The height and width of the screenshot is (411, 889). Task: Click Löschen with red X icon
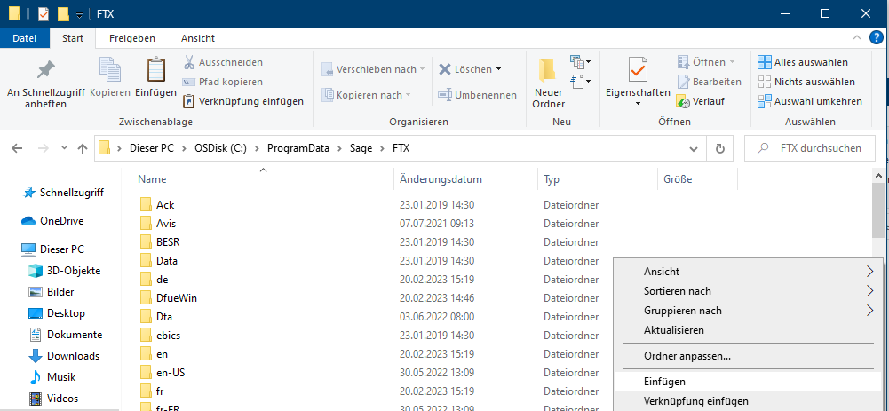464,69
